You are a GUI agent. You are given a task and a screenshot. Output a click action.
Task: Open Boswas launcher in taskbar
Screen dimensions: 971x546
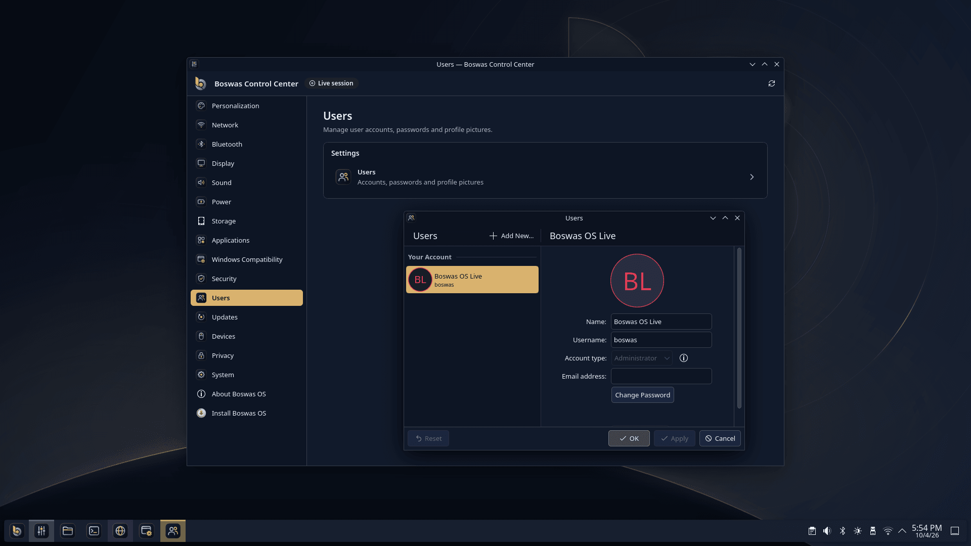pyautogui.click(x=17, y=531)
